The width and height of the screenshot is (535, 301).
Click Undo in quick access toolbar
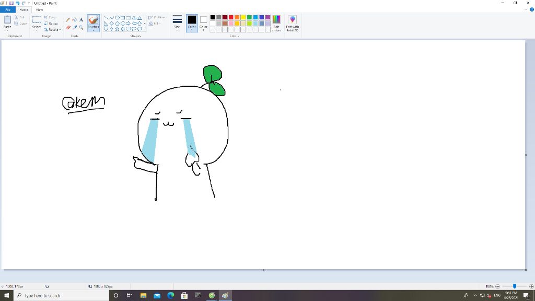(17, 3)
